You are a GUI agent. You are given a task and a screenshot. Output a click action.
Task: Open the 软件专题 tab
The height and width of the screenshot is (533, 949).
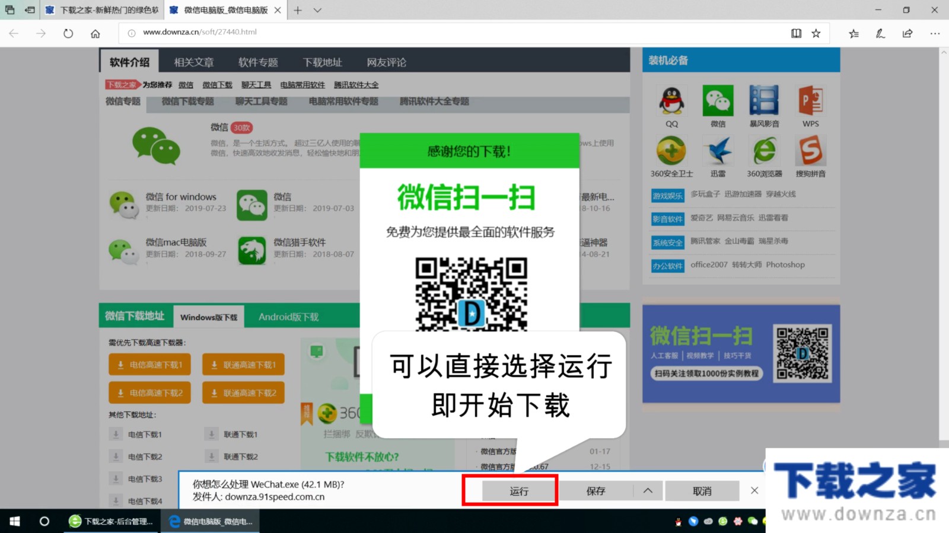pos(258,62)
